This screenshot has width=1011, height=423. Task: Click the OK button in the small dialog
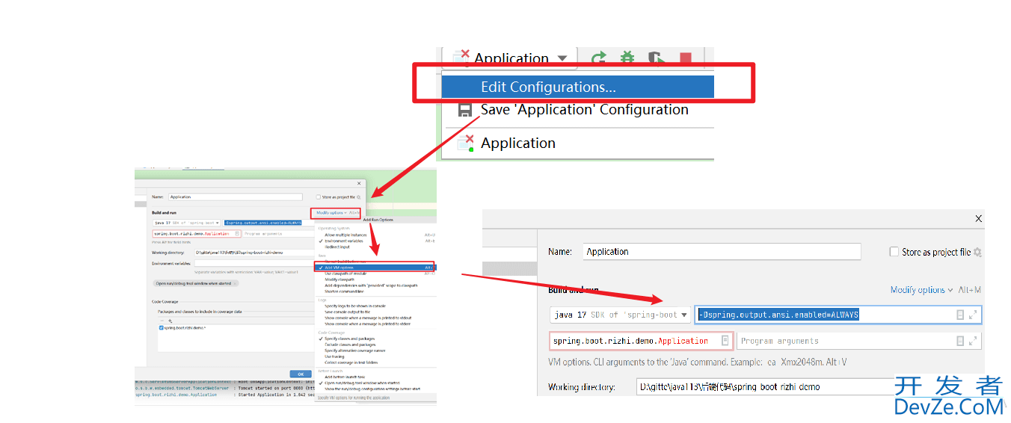301,374
